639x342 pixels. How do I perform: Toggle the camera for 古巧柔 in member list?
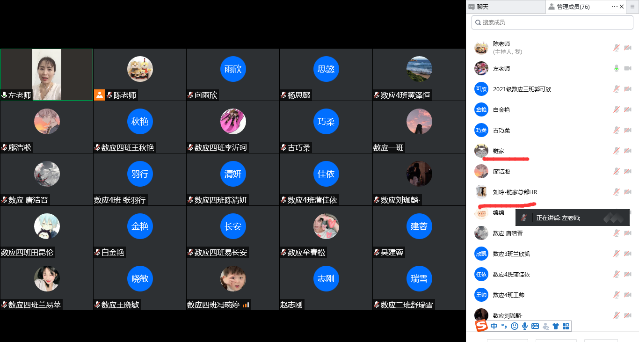(x=628, y=131)
